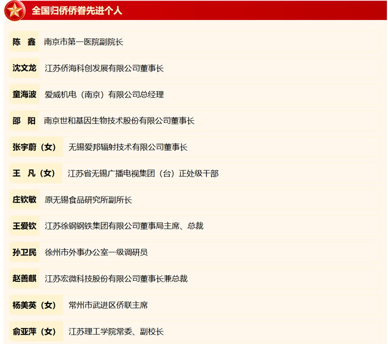Click 南京世和基因生物技术股份有限公司董事长 entry

(x=119, y=121)
